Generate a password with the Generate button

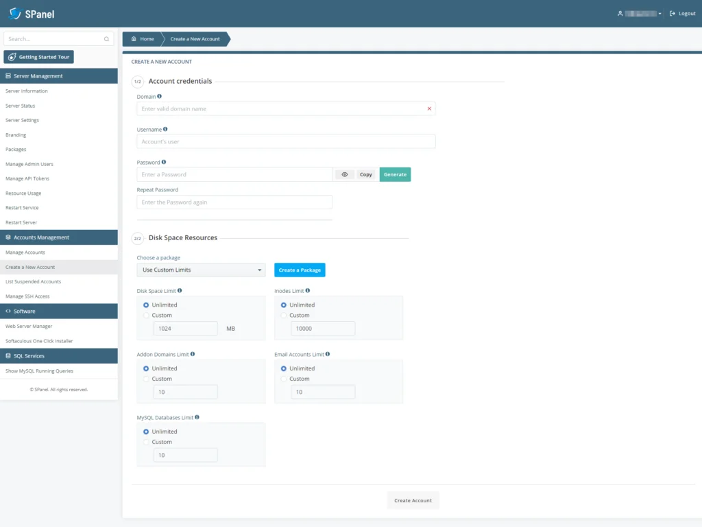[395, 174]
